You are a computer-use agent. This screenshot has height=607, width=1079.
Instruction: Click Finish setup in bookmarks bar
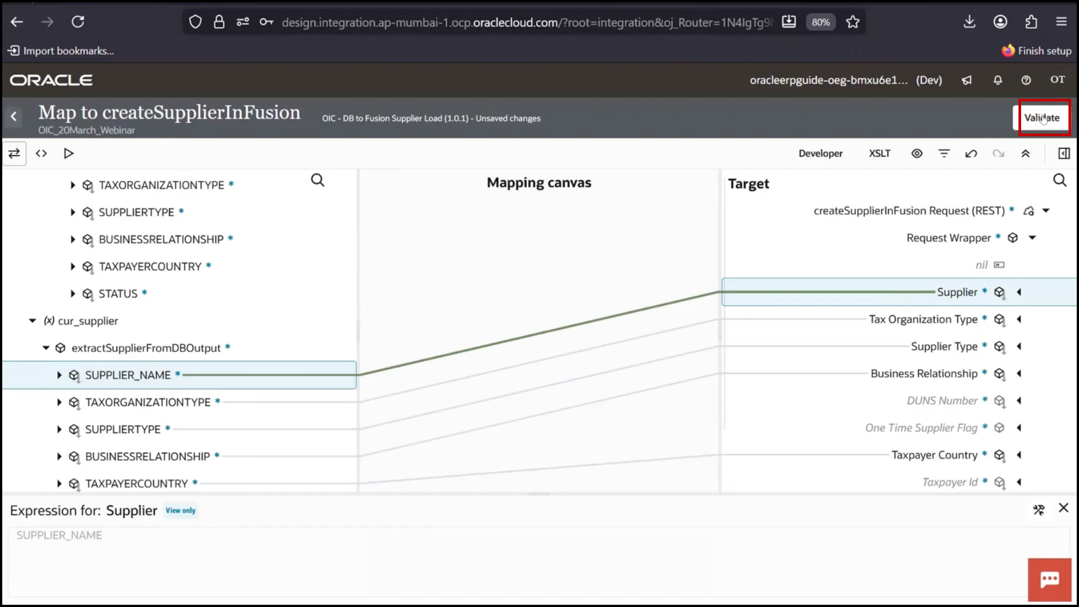tap(1037, 51)
